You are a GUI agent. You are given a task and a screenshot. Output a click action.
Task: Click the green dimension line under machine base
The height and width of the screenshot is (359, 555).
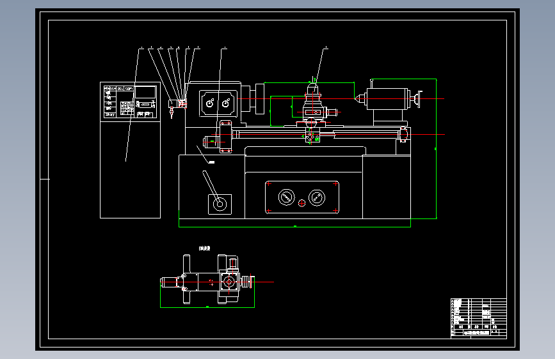[x=294, y=227]
